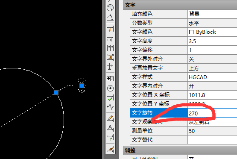237x159 pixels.
Task: Collapse the 调整 properties section header
Action: pos(180,150)
